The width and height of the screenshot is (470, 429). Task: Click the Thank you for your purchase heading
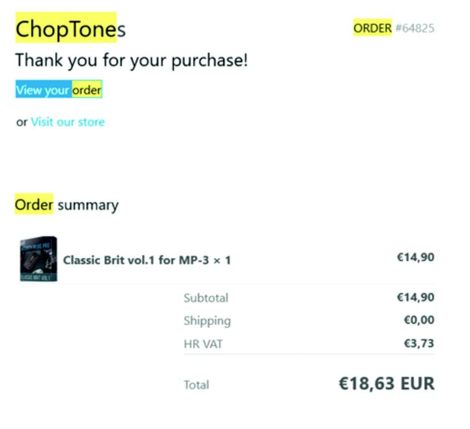click(x=131, y=60)
